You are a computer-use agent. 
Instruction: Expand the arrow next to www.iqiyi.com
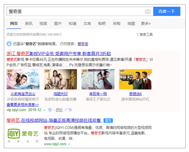tap(69, 144)
